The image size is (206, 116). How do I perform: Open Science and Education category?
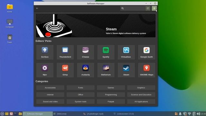pos(141,95)
